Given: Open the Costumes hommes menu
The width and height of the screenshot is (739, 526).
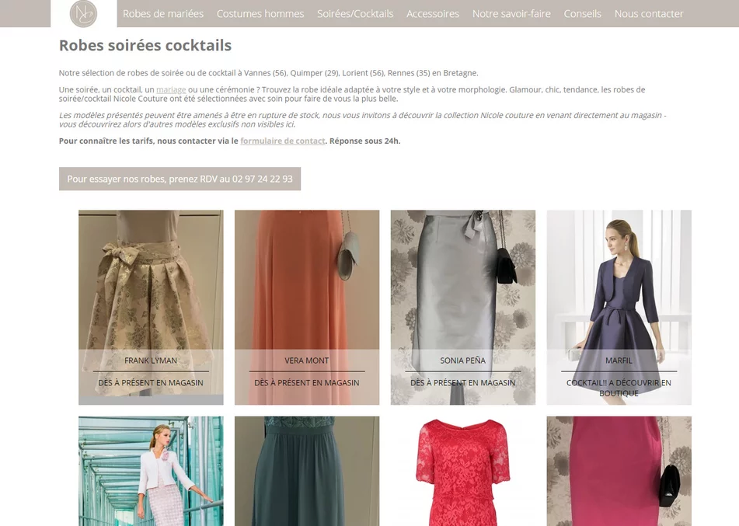Looking at the screenshot, I should (260, 14).
